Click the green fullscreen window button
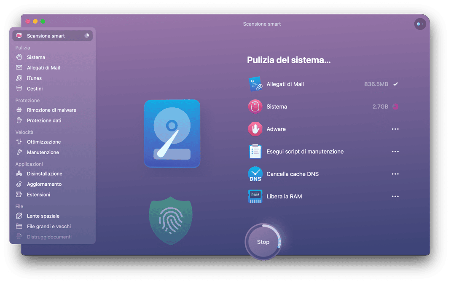451x283 pixels. 43,21
